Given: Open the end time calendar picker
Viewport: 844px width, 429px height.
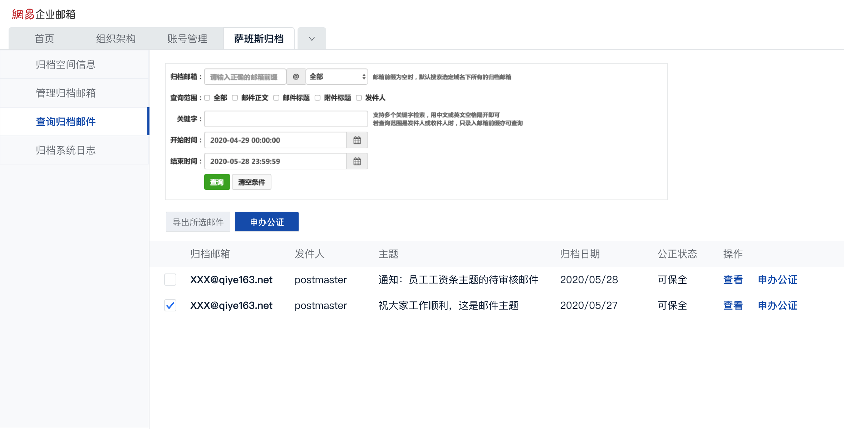Looking at the screenshot, I should (357, 161).
